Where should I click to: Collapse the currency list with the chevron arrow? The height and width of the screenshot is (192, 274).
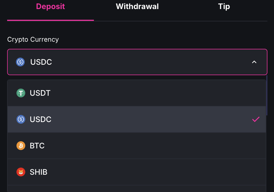tap(254, 62)
